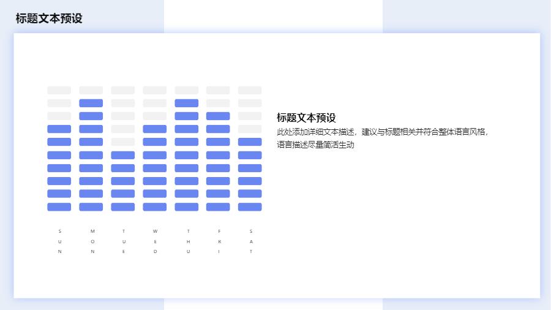Click the bottom blue bar in SAT column
The width and height of the screenshot is (551, 310).
point(250,207)
